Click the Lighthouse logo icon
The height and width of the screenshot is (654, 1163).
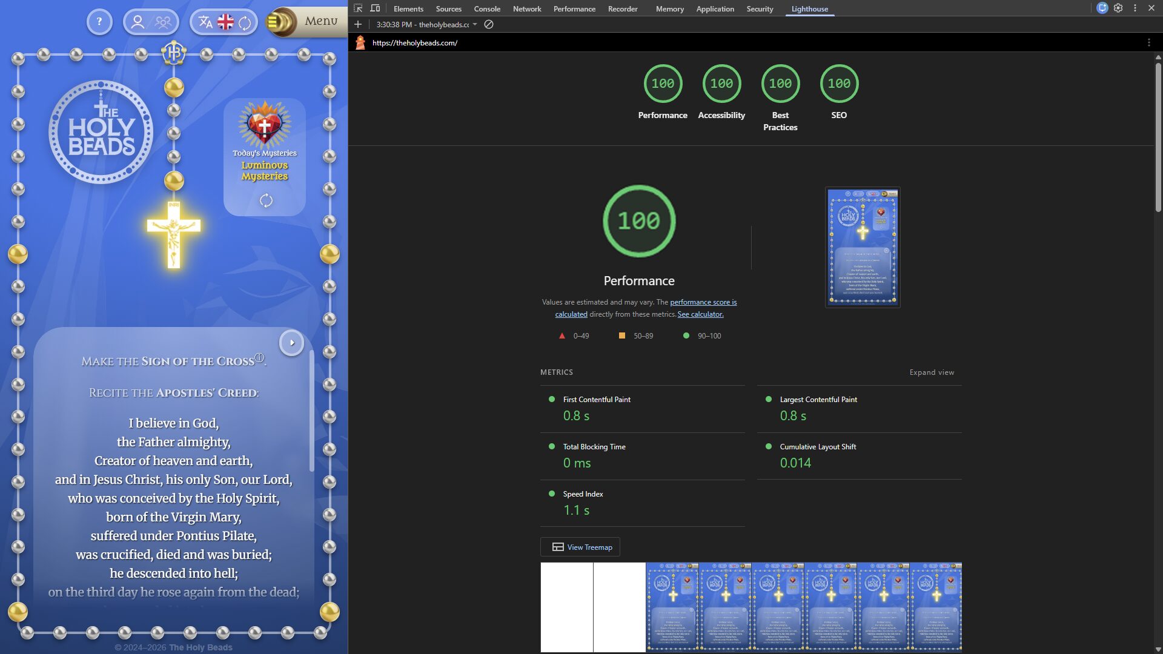click(x=360, y=42)
